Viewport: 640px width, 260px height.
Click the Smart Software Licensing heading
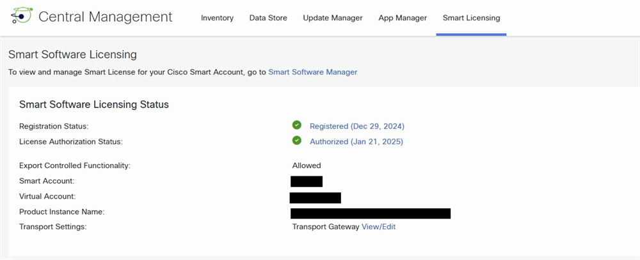point(73,54)
